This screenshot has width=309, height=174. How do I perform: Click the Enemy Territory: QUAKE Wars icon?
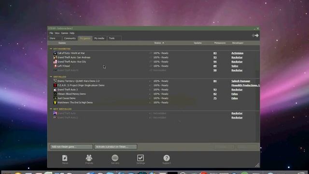(55, 81)
